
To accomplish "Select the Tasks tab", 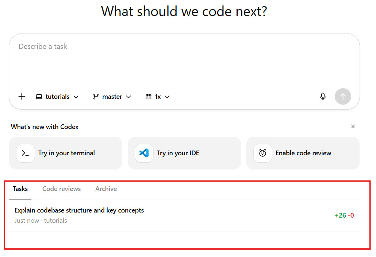I will click(20, 189).
